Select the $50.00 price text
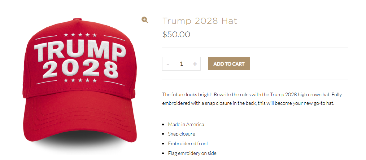Screen dimensions: 366x160 (176, 35)
